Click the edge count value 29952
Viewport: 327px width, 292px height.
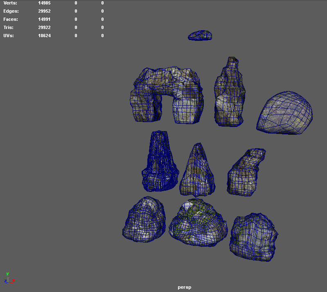coord(44,11)
